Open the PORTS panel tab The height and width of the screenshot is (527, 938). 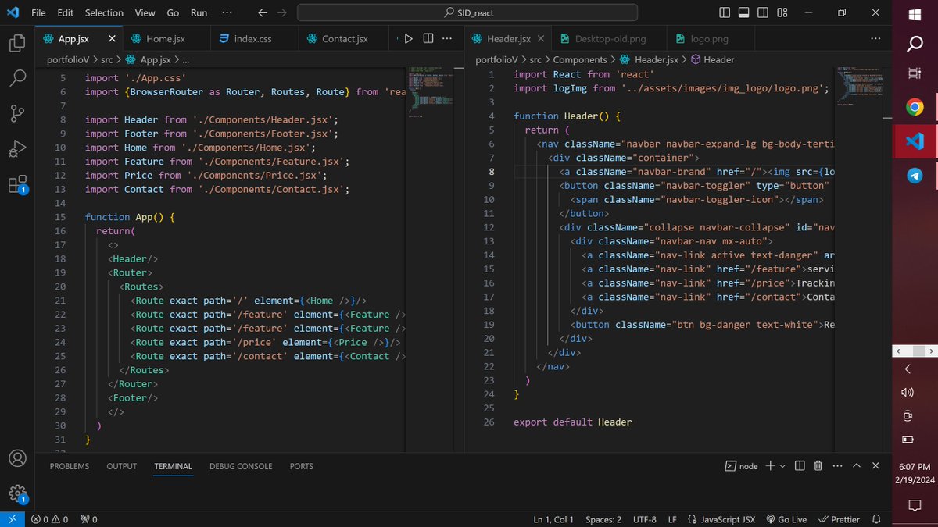coord(301,466)
